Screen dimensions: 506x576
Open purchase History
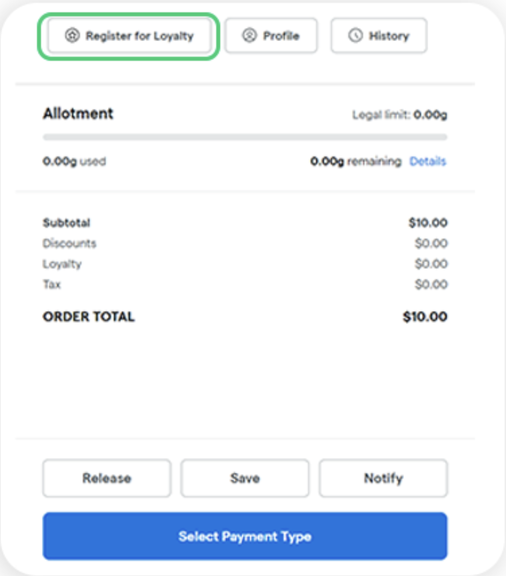379,36
